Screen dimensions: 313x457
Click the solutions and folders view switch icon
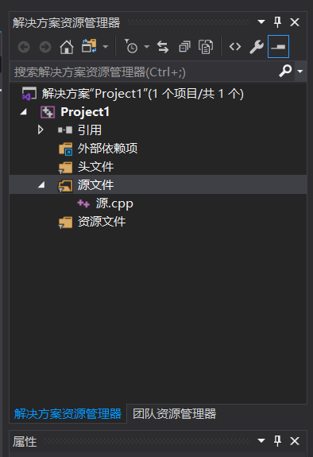[89, 46]
